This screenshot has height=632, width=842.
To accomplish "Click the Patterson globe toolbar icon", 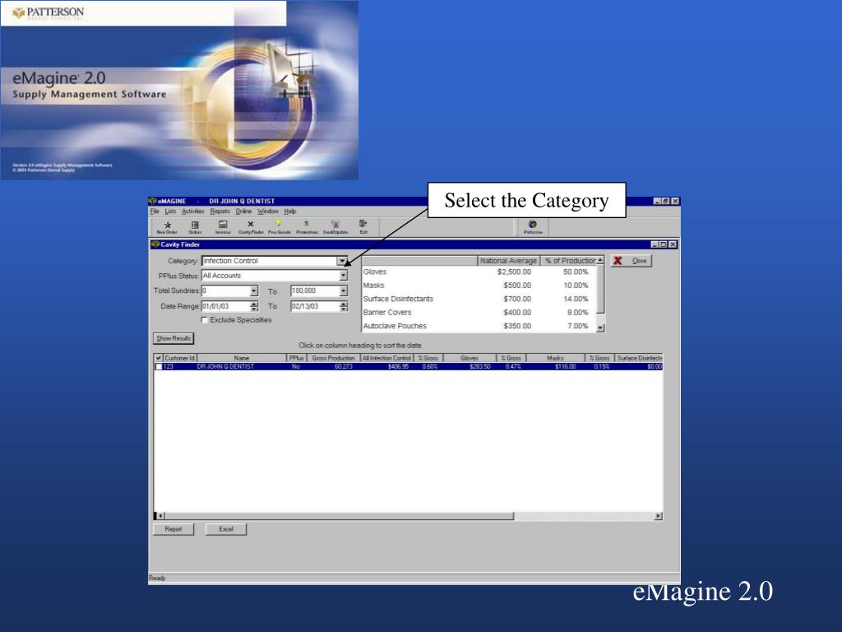I will pyautogui.click(x=533, y=227).
